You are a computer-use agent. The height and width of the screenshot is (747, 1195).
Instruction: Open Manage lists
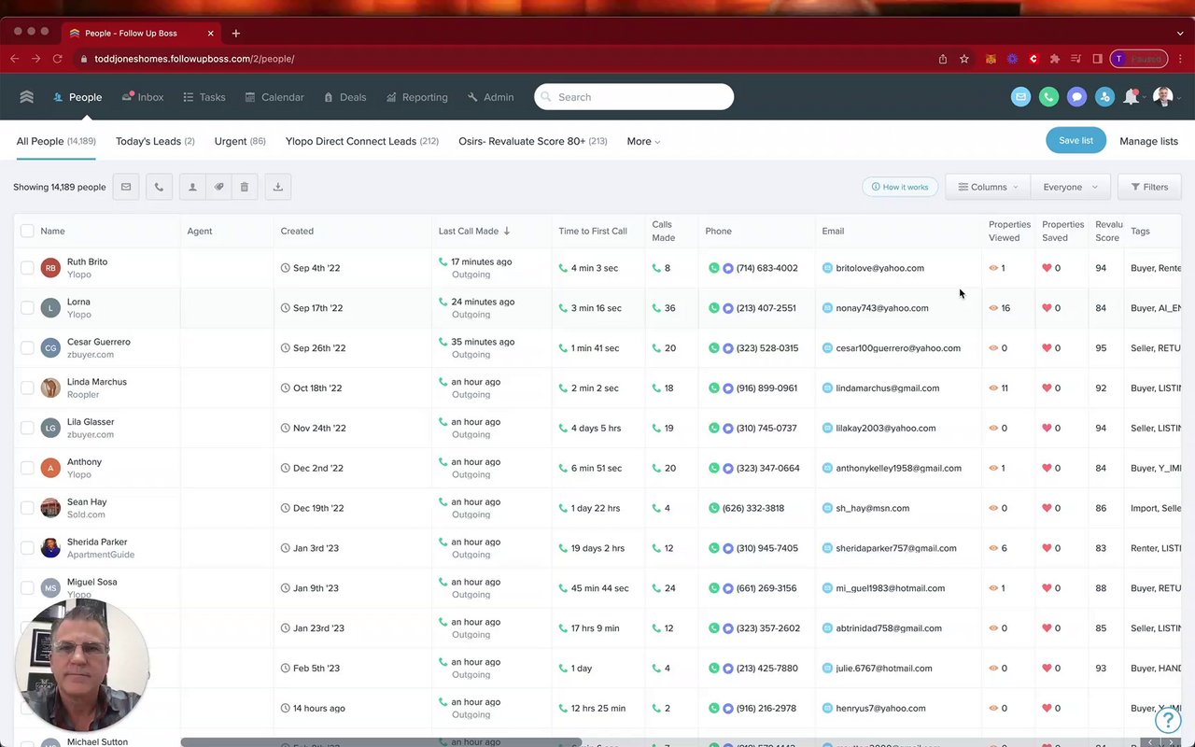pos(1148,142)
